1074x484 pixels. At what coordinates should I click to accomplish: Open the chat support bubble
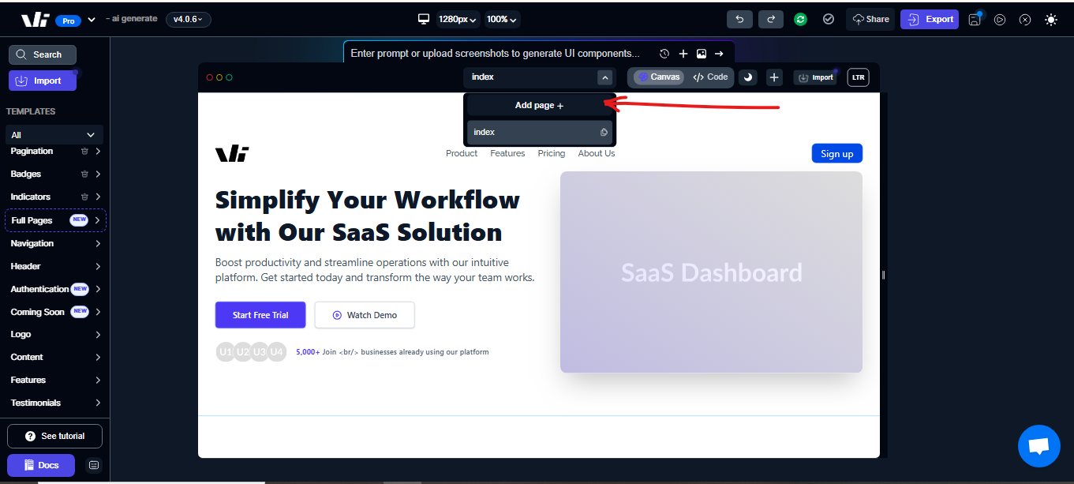(1038, 446)
